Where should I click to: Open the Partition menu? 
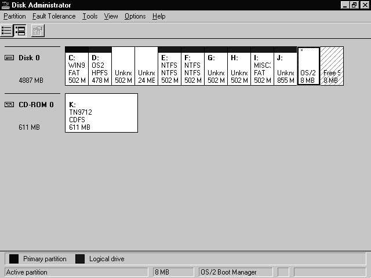(14, 16)
